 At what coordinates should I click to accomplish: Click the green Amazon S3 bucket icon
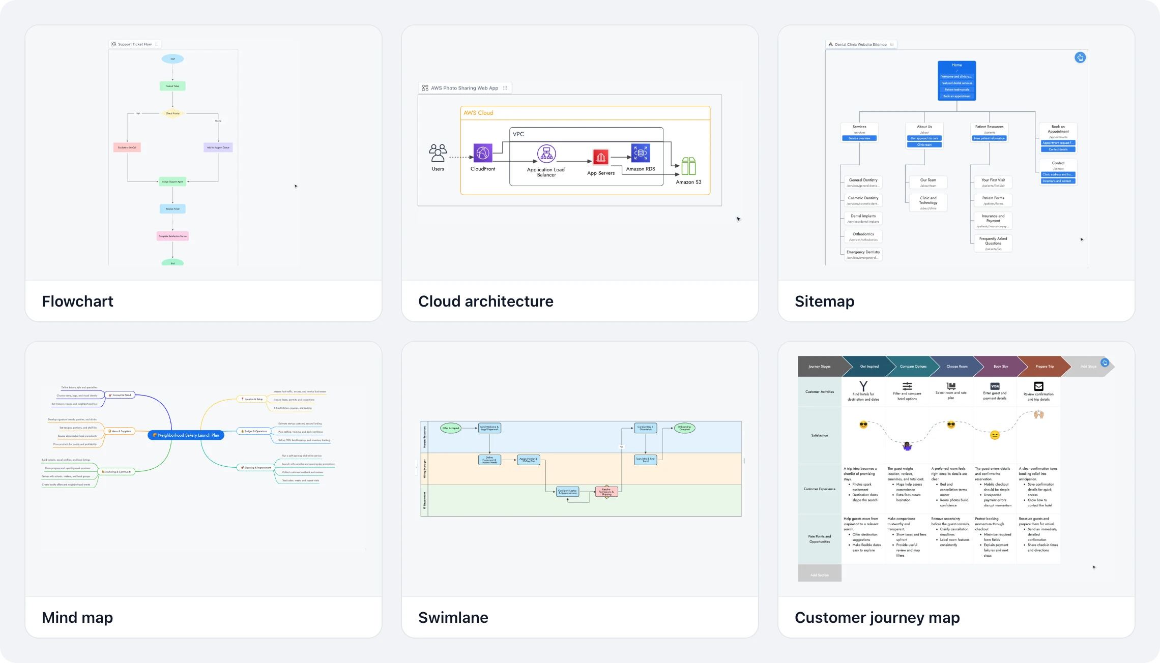(x=688, y=166)
